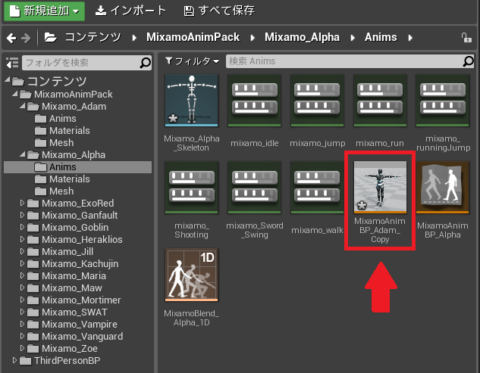Select Anims folder under Mixamo_Adam
480x373 pixels.
55,119
